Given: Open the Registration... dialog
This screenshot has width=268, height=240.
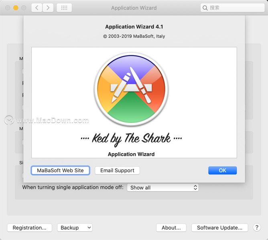Looking at the screenshot, I should pyautogui.click(x=29, y=228).
